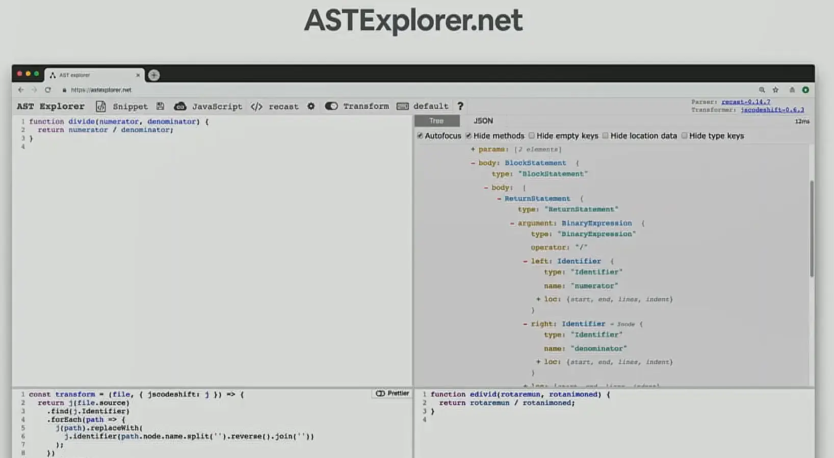The image size is (834, 458).
Task: Collapse the ReturnStatement node
Action: (499, 199)
